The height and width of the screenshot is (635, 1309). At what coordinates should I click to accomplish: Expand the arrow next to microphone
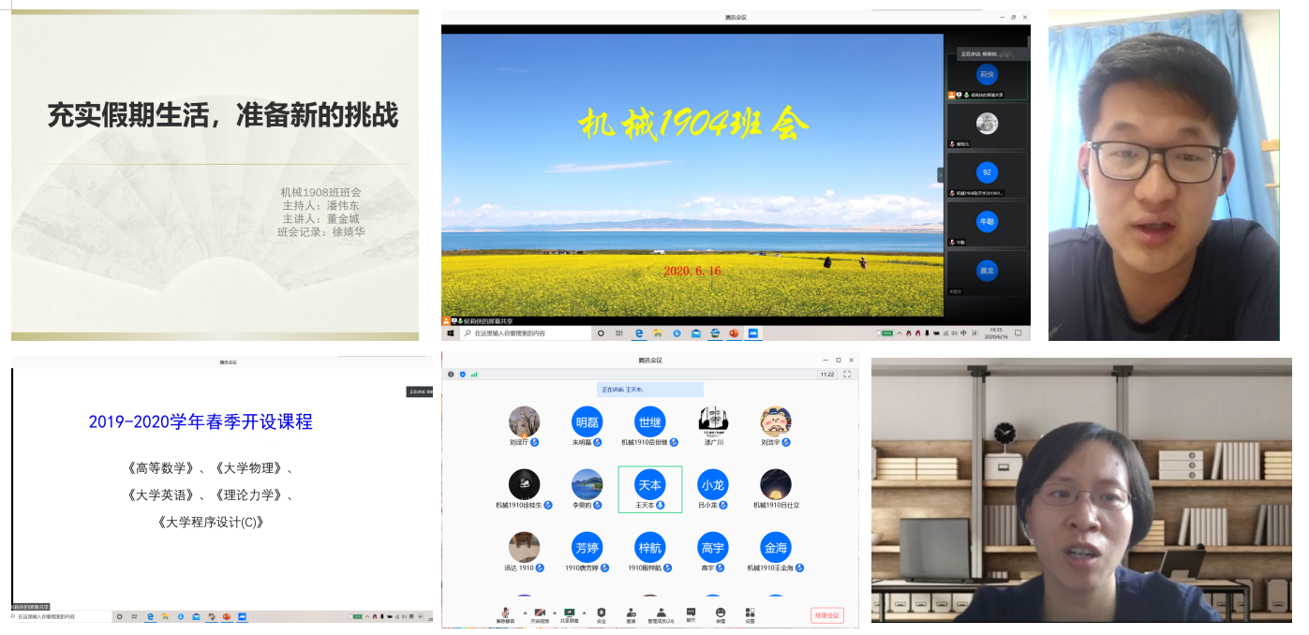[524, 612]
